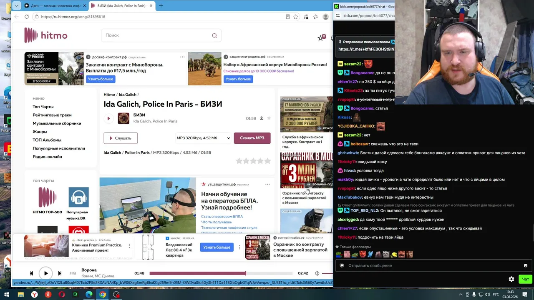
Task: Click the green Чат send button
Action: (525, 279)
